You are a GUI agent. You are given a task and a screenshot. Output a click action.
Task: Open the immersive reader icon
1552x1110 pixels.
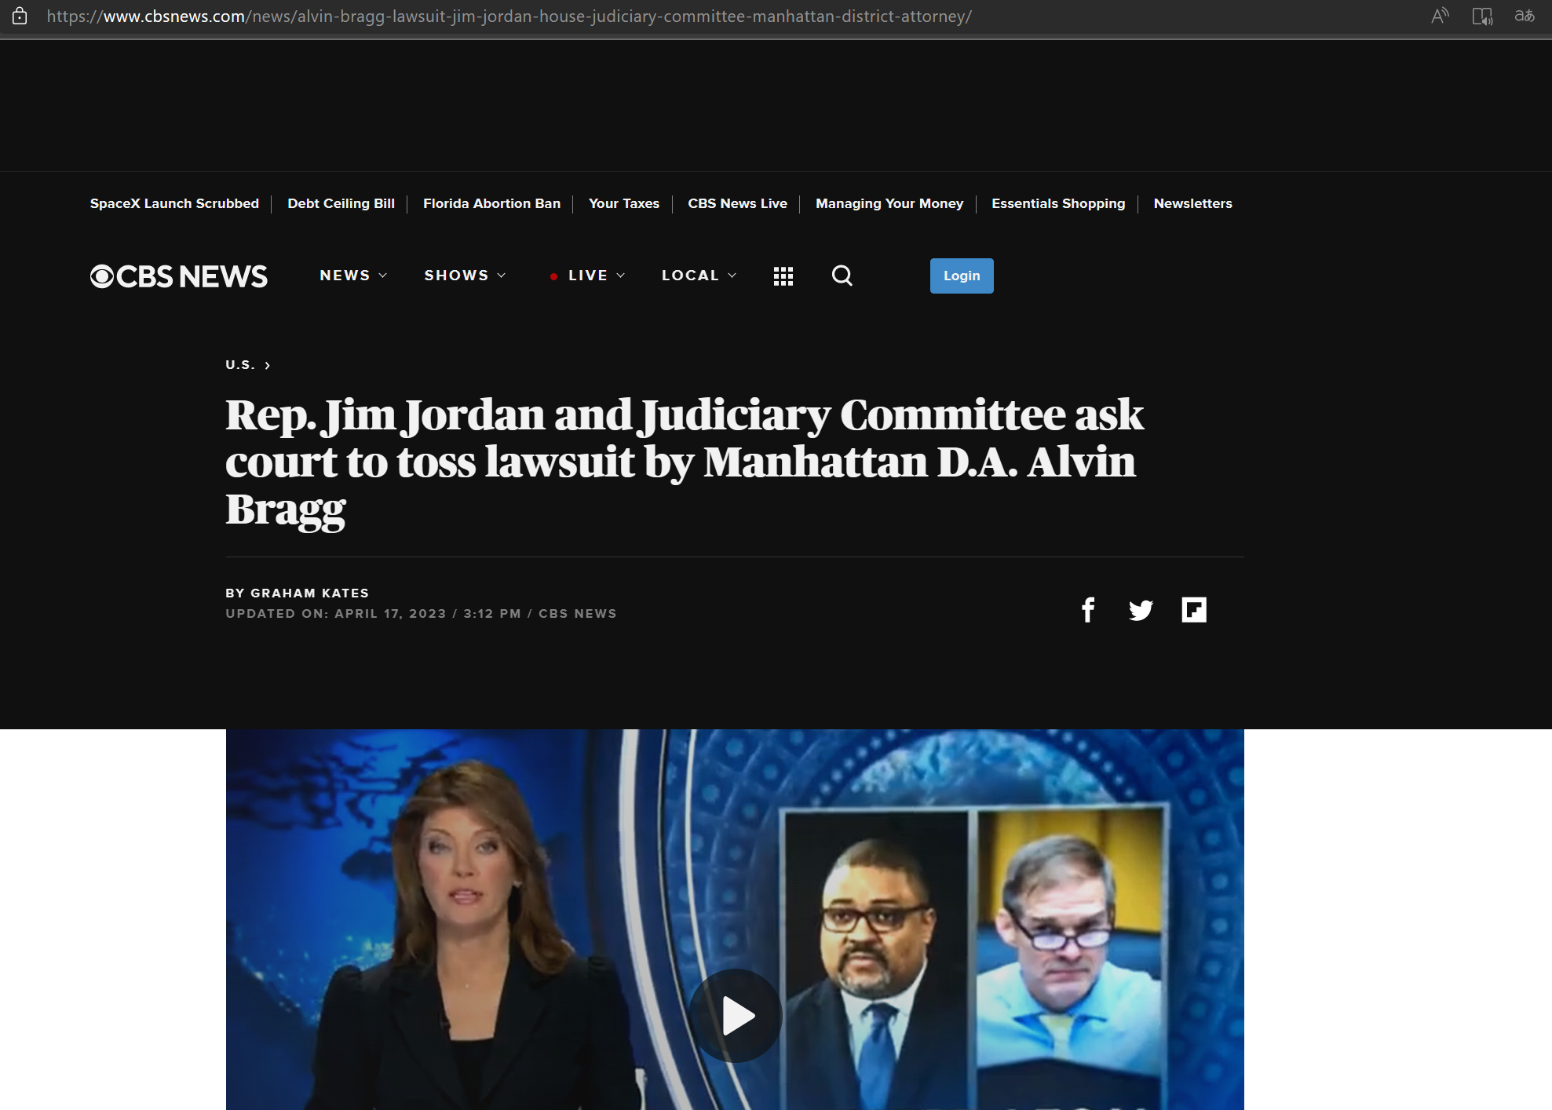click(x=1482, y=16)
